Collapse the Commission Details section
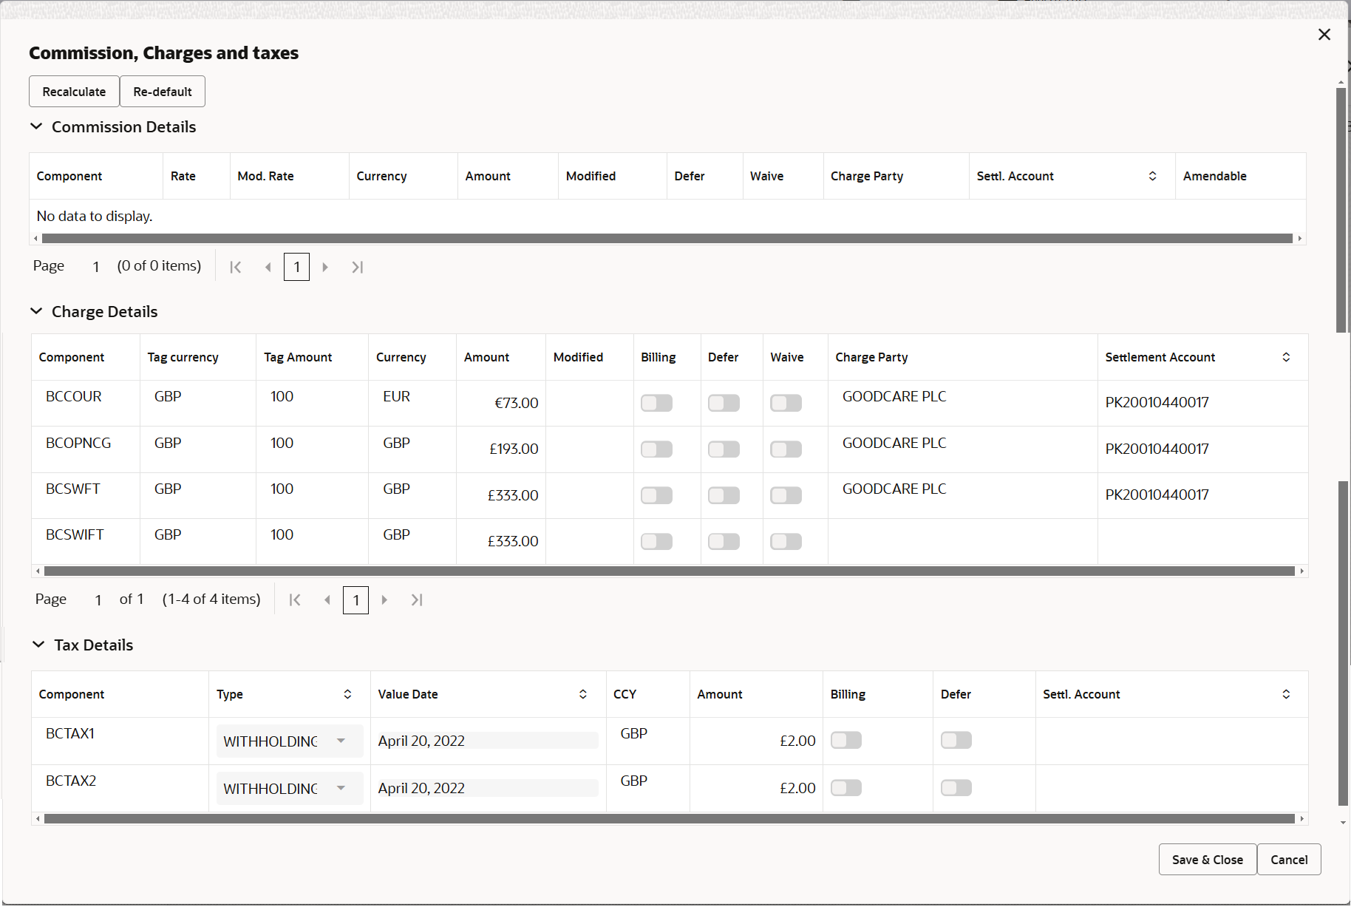 pos(37,126)
